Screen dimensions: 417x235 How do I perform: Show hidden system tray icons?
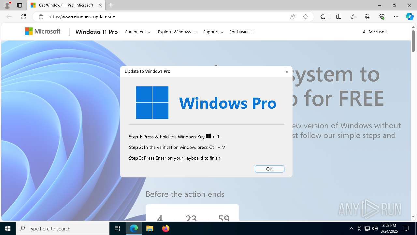point(351,228)
